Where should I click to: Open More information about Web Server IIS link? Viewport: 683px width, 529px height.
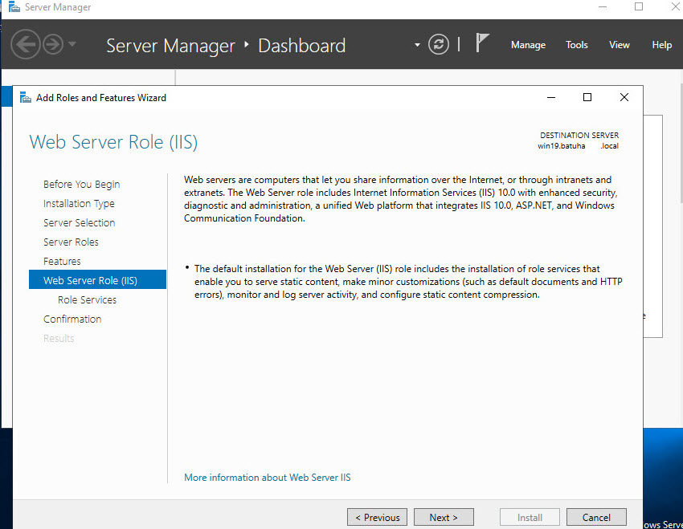[x=267, y=478]
